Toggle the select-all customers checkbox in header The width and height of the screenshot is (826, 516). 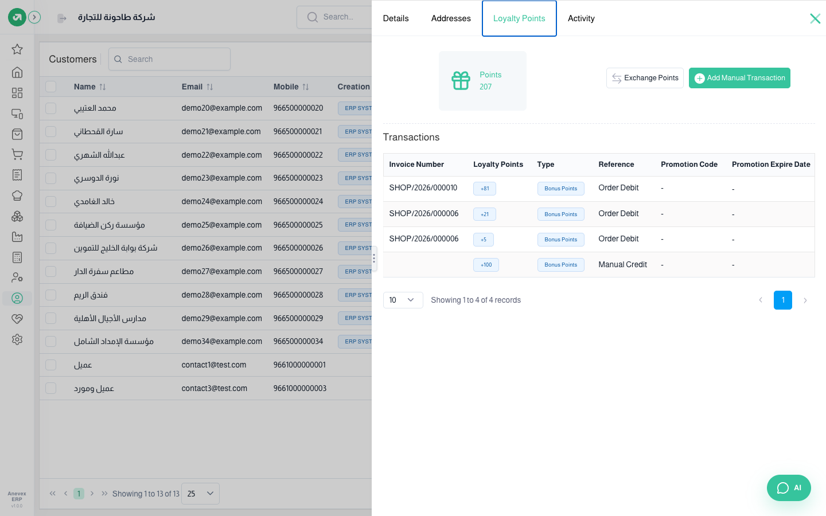click(x=51, y=87)
